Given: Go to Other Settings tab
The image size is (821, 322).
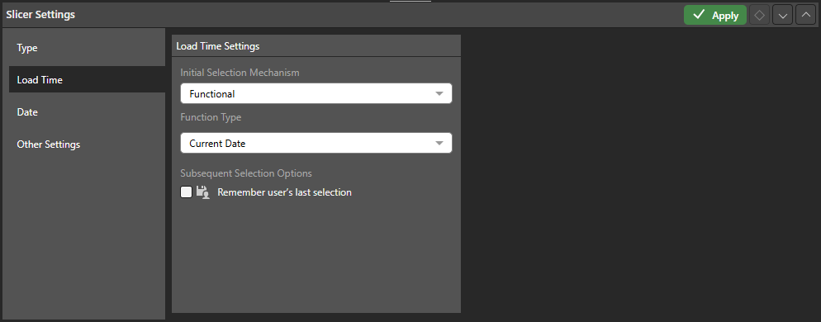Looking at the screenshot, I should 87,144.
